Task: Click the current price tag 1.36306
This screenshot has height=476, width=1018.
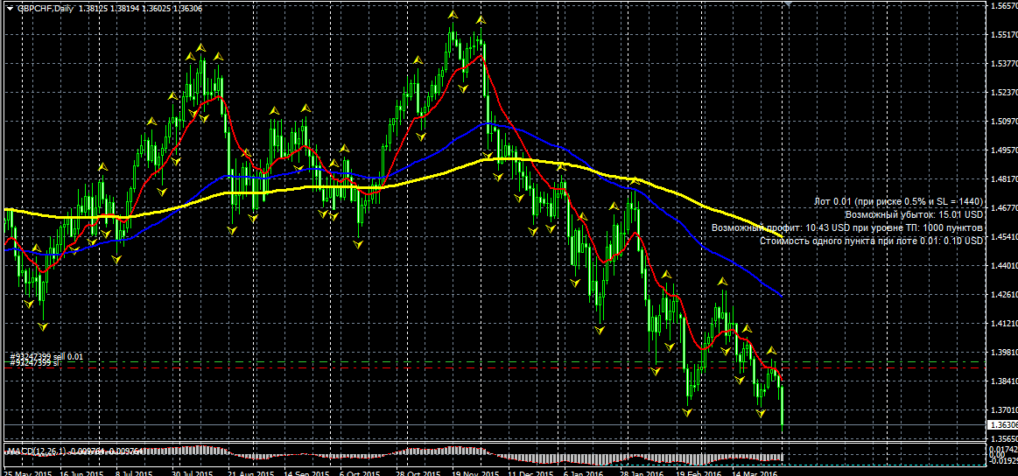Action: tap(1001, 424)
